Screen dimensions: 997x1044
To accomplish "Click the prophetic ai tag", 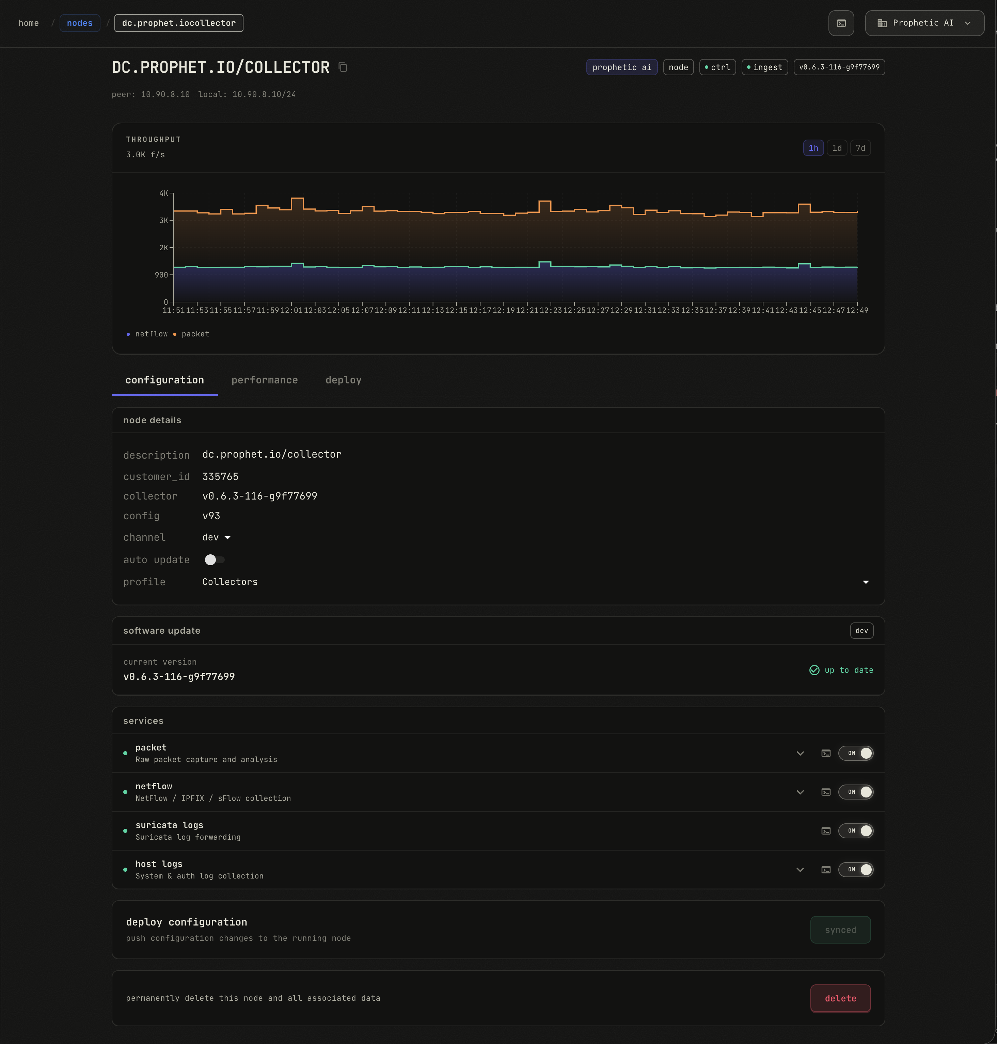I will pos(622,67).
